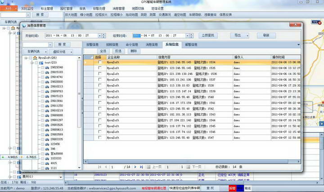This screenshot has height=192, width=324.
Task: Click the car icon beside vehicle 29913841
Action: click(x=47, y=101)
